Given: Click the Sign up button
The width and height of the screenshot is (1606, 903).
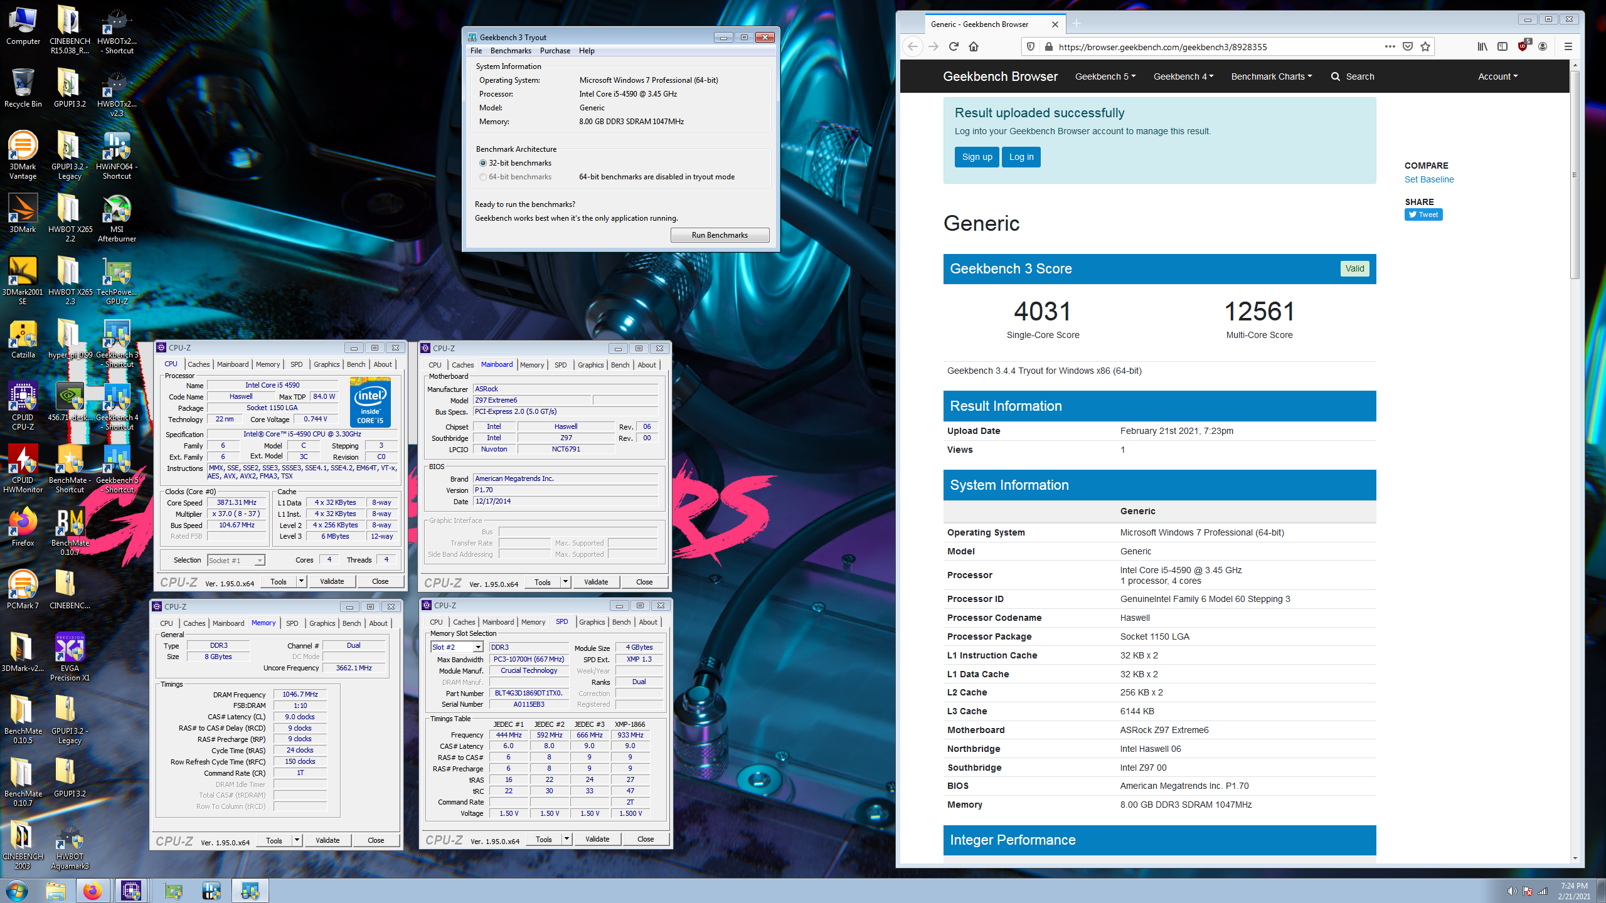Looking at the screenshot, I should click(977, 157).
